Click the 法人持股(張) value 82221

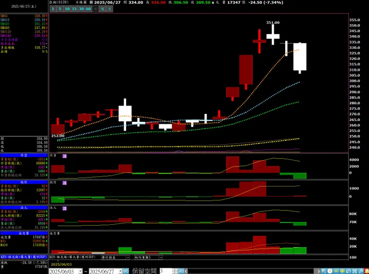coord(41,216)
